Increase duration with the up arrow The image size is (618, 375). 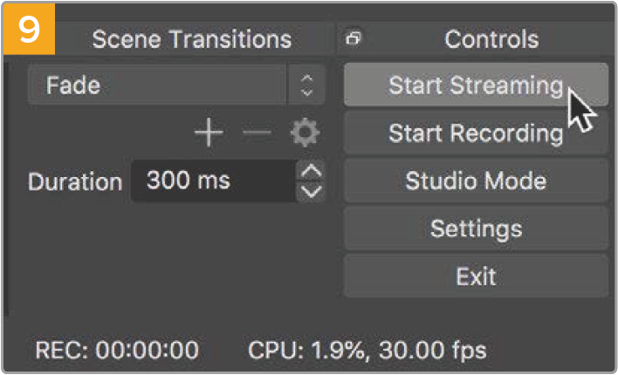pos(311,171)
